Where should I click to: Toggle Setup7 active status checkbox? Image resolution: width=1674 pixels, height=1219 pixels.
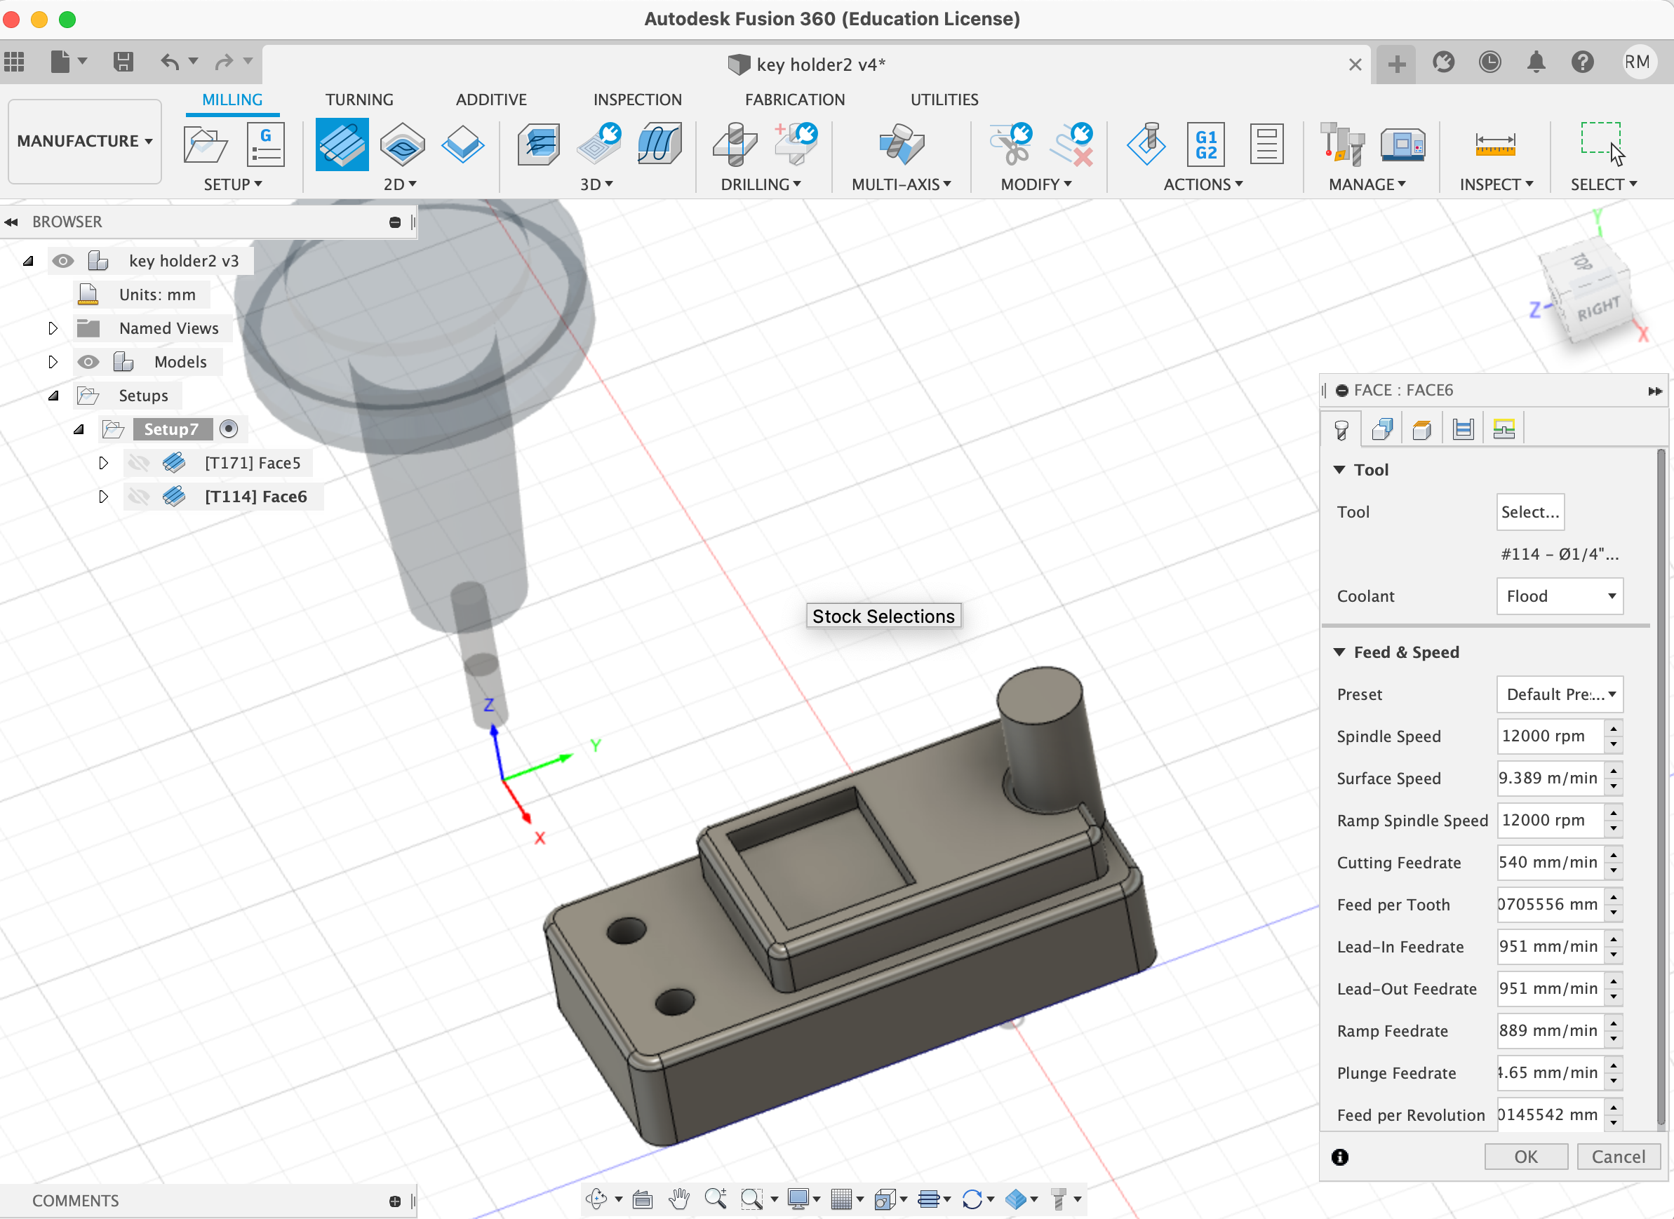[x=229, y=429]
